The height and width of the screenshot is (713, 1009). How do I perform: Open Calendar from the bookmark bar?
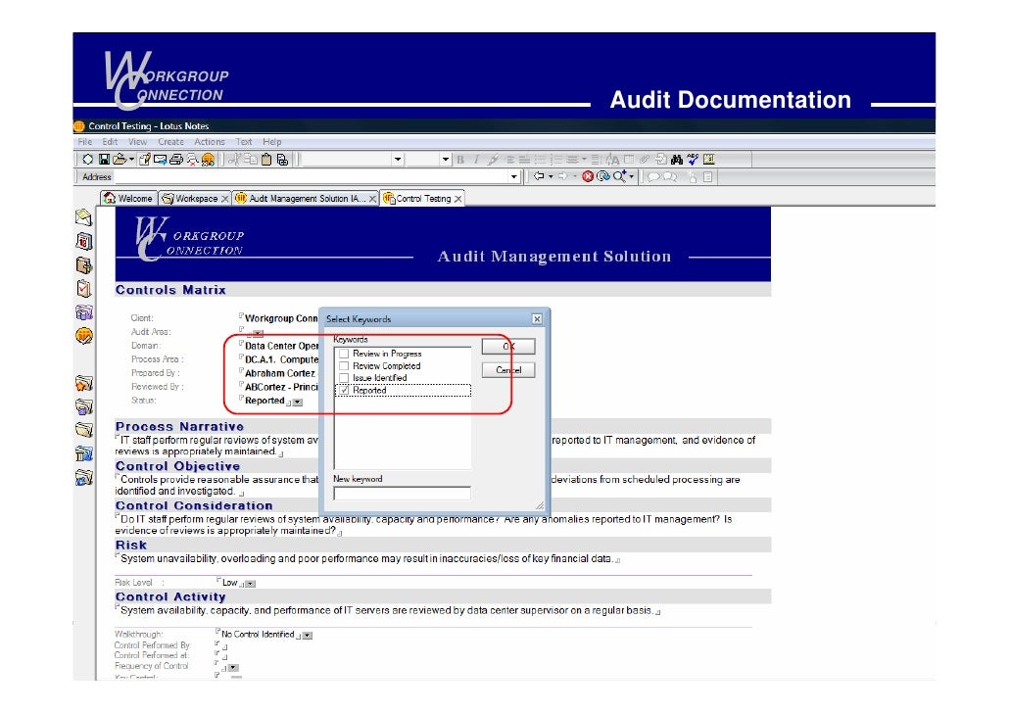[83, 241]
